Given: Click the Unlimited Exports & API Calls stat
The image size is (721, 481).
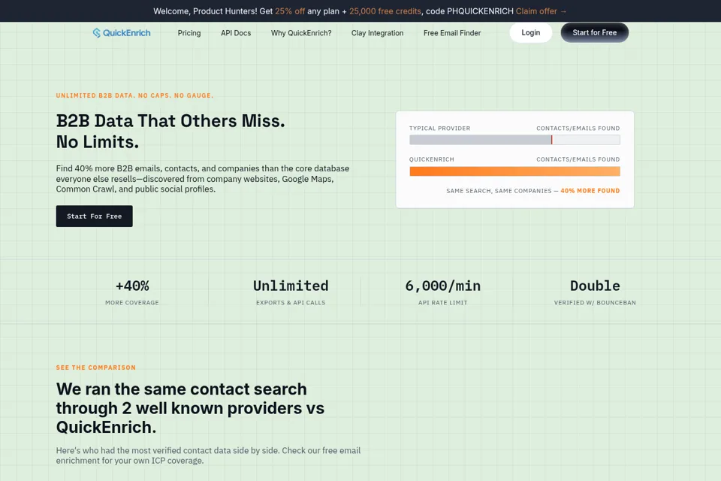Looking at the screenshot, I should click(291, 292).
